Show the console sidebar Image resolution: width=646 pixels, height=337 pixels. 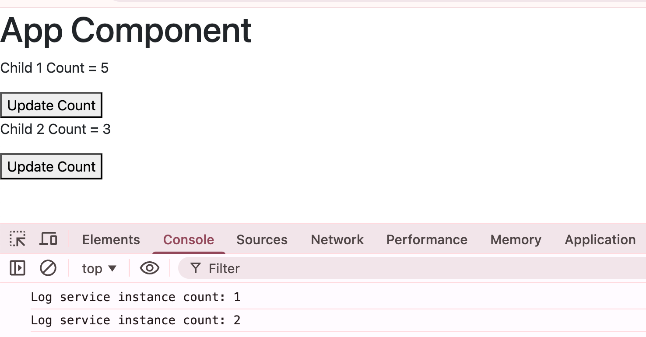pos(17,268)
